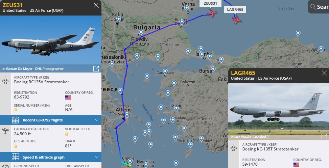
Task: Click the Athens airport pin marker
Action: 127,115
